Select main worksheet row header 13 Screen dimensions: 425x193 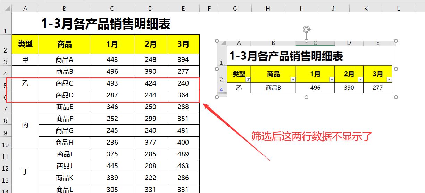click(x=6, y=178)
